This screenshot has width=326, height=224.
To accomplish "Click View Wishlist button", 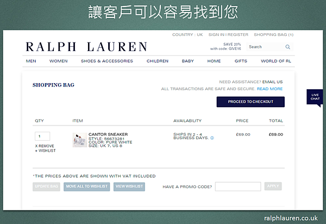I will click(129, 186).
